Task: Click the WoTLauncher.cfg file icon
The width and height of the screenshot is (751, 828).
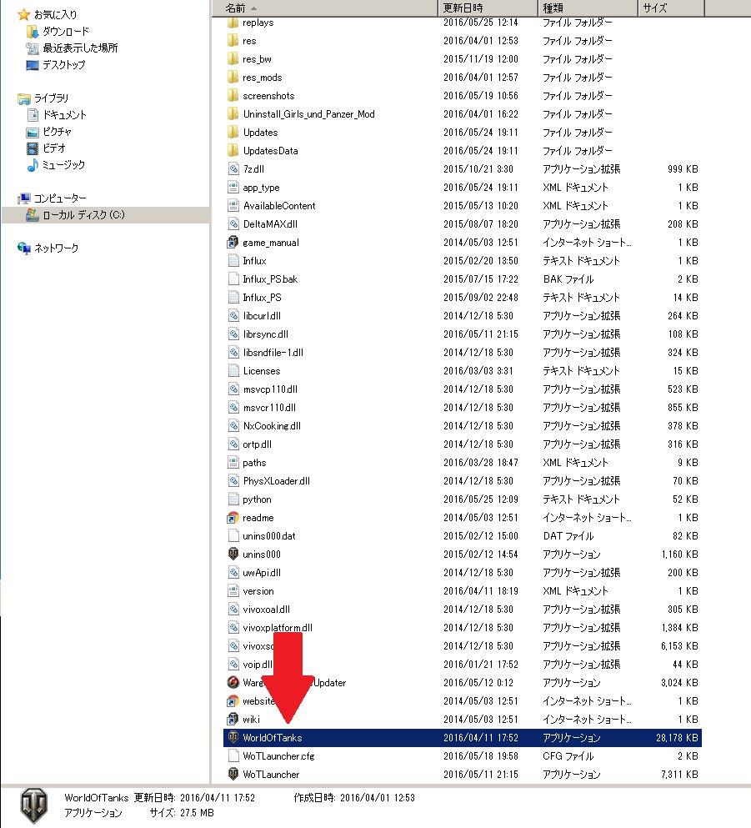Action: [233, 755]
